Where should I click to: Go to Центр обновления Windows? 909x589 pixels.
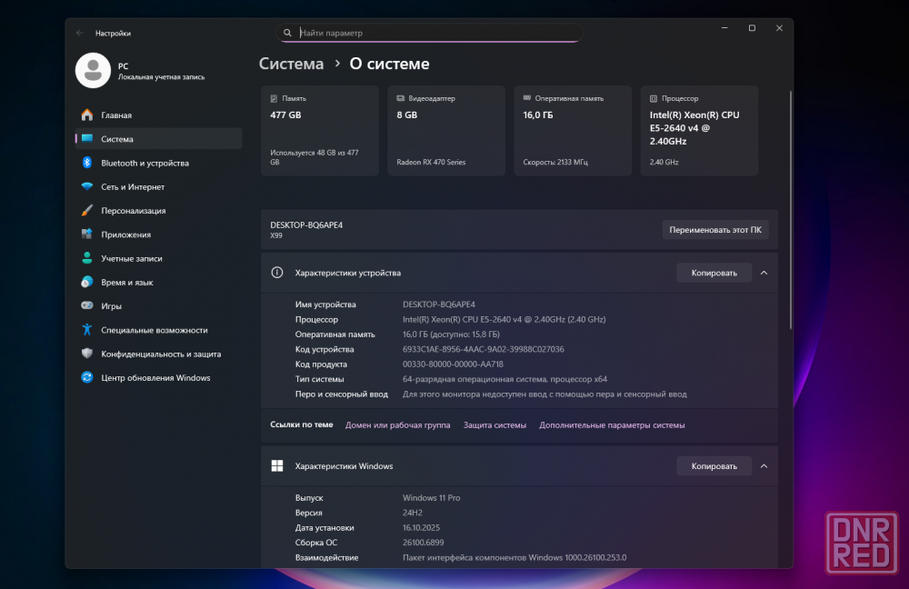point(155,377)
